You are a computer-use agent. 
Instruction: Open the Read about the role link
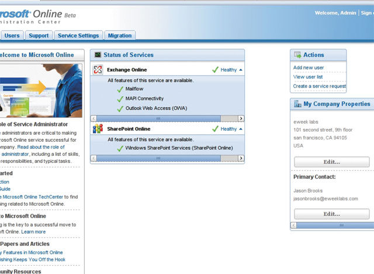(41, 147)
